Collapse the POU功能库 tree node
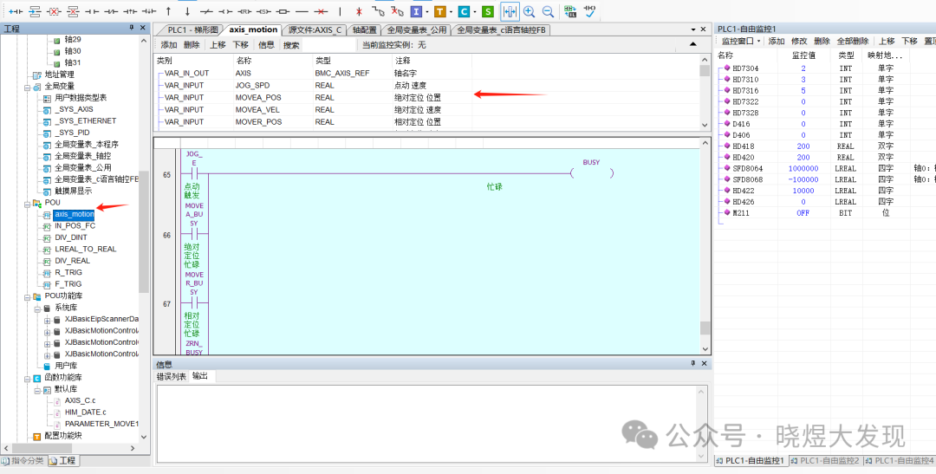 27,296
